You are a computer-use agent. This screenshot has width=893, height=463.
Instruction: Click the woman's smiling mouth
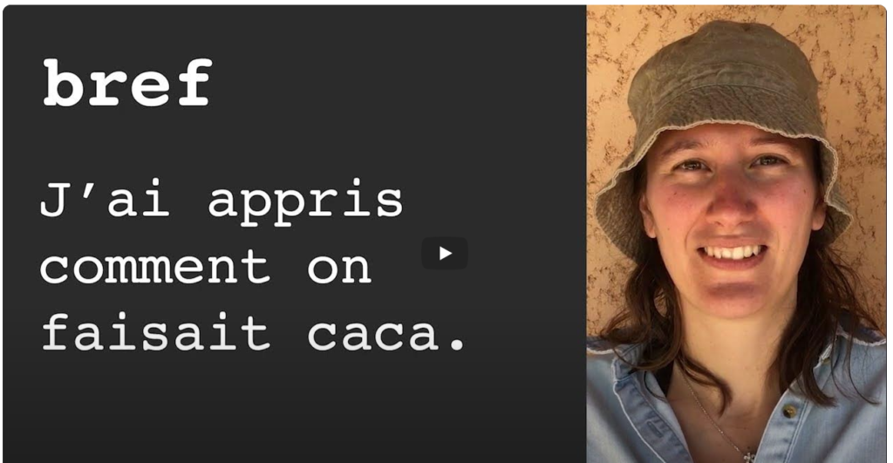[733, 254]
